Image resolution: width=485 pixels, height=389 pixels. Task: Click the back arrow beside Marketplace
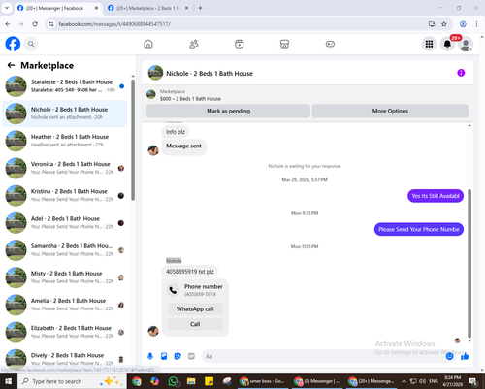[11, 65]
